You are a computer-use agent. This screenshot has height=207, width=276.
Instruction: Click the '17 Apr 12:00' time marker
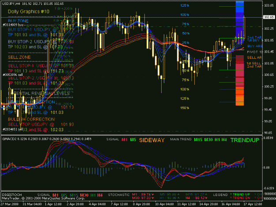click(253, 204)
